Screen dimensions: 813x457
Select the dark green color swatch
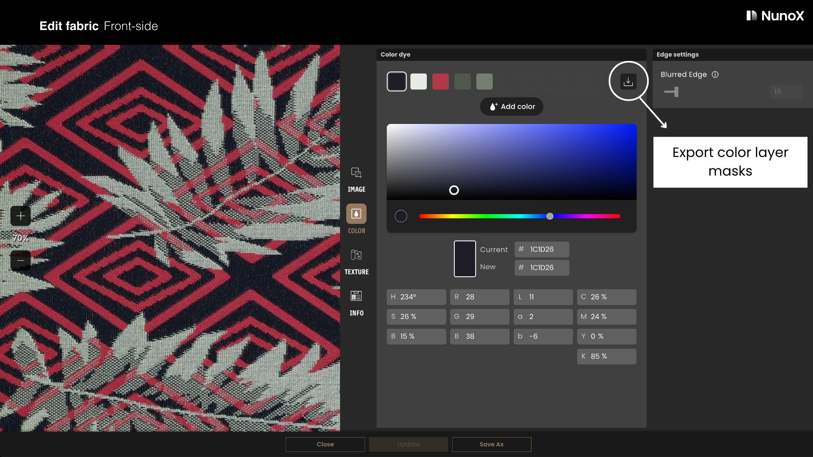click(x=462, y=82)
